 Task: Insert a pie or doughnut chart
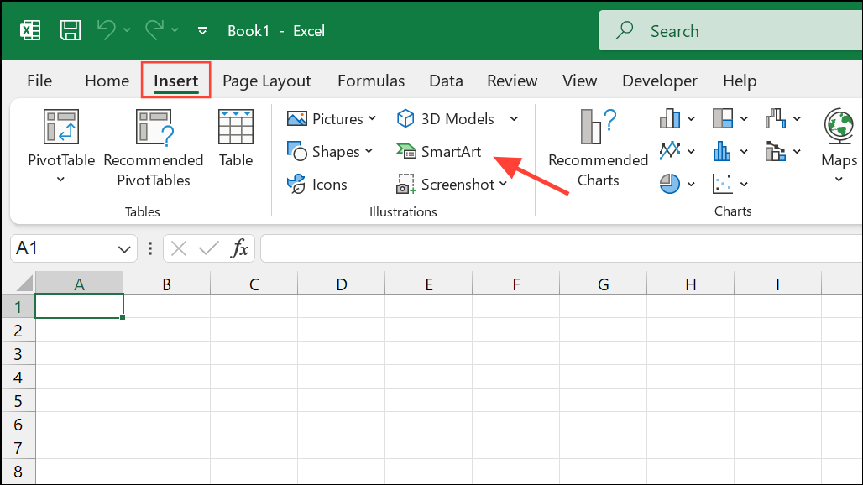(672, 183)
